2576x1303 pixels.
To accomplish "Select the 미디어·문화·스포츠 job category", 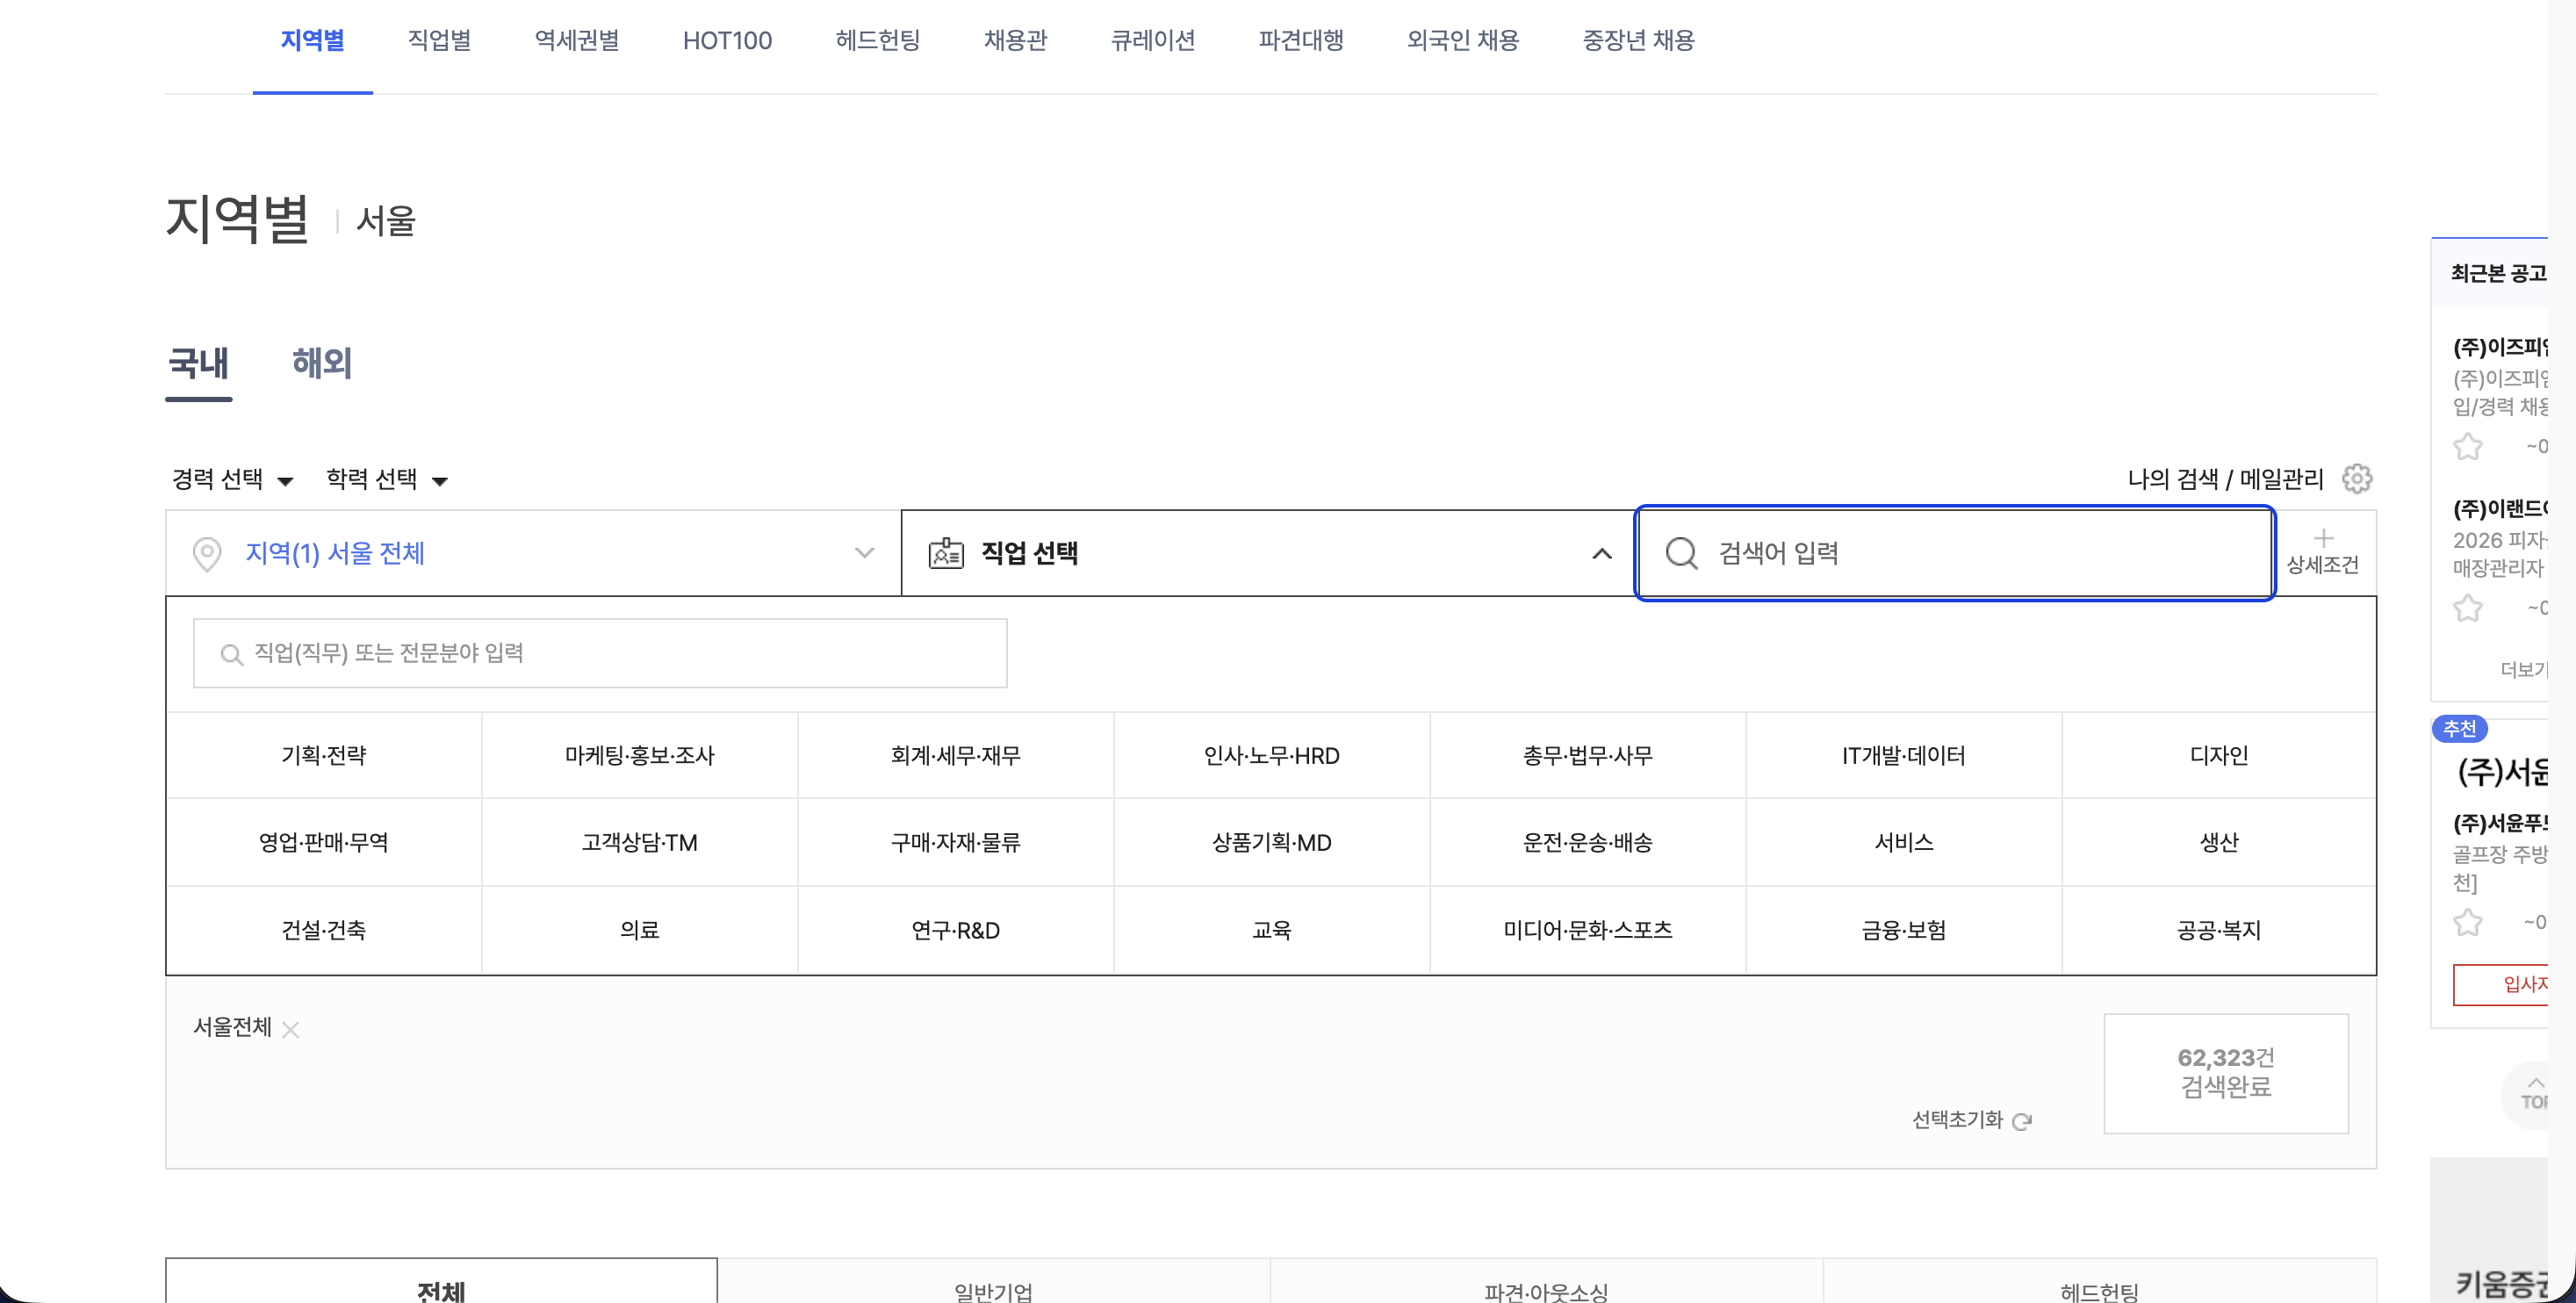I will tap(1587, 930).
